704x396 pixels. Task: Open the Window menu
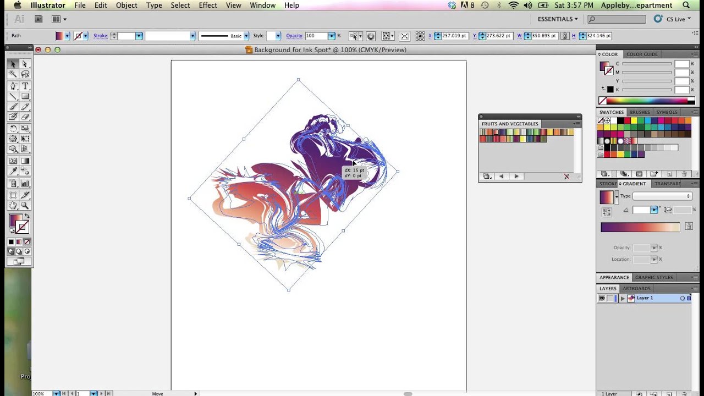(262, 5)
